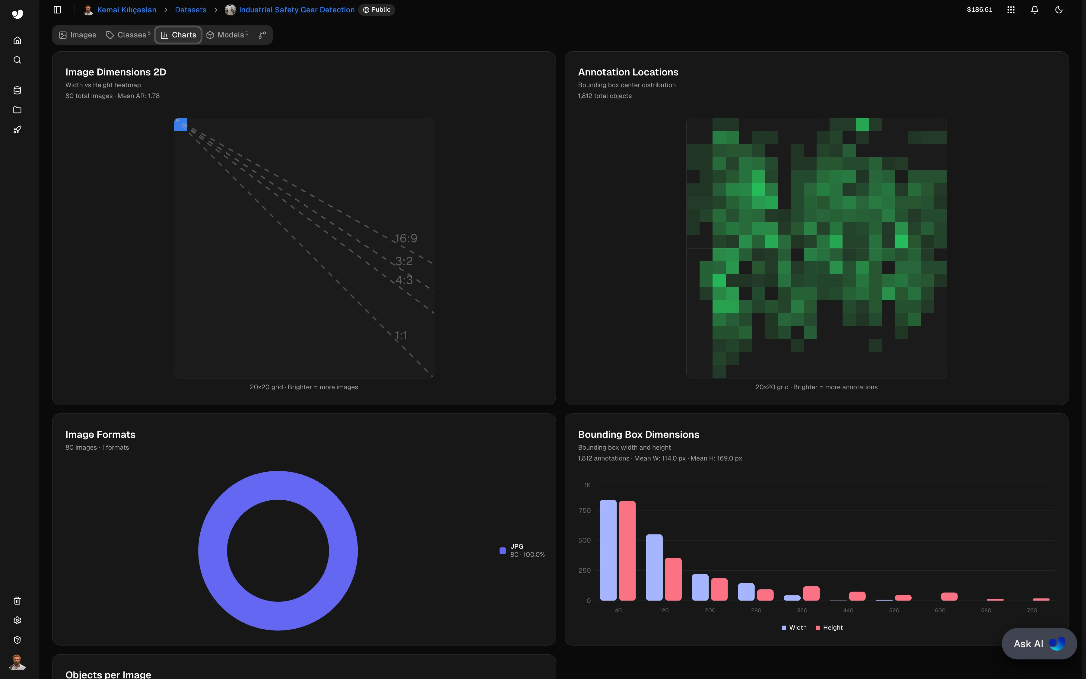Click "Width vs Height heatmap" subtitle
Screen dimensions: 1086x679
[103, 85]
